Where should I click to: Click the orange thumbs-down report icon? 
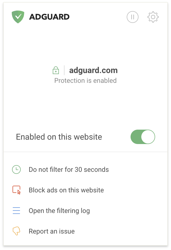[x=16, y=231]
